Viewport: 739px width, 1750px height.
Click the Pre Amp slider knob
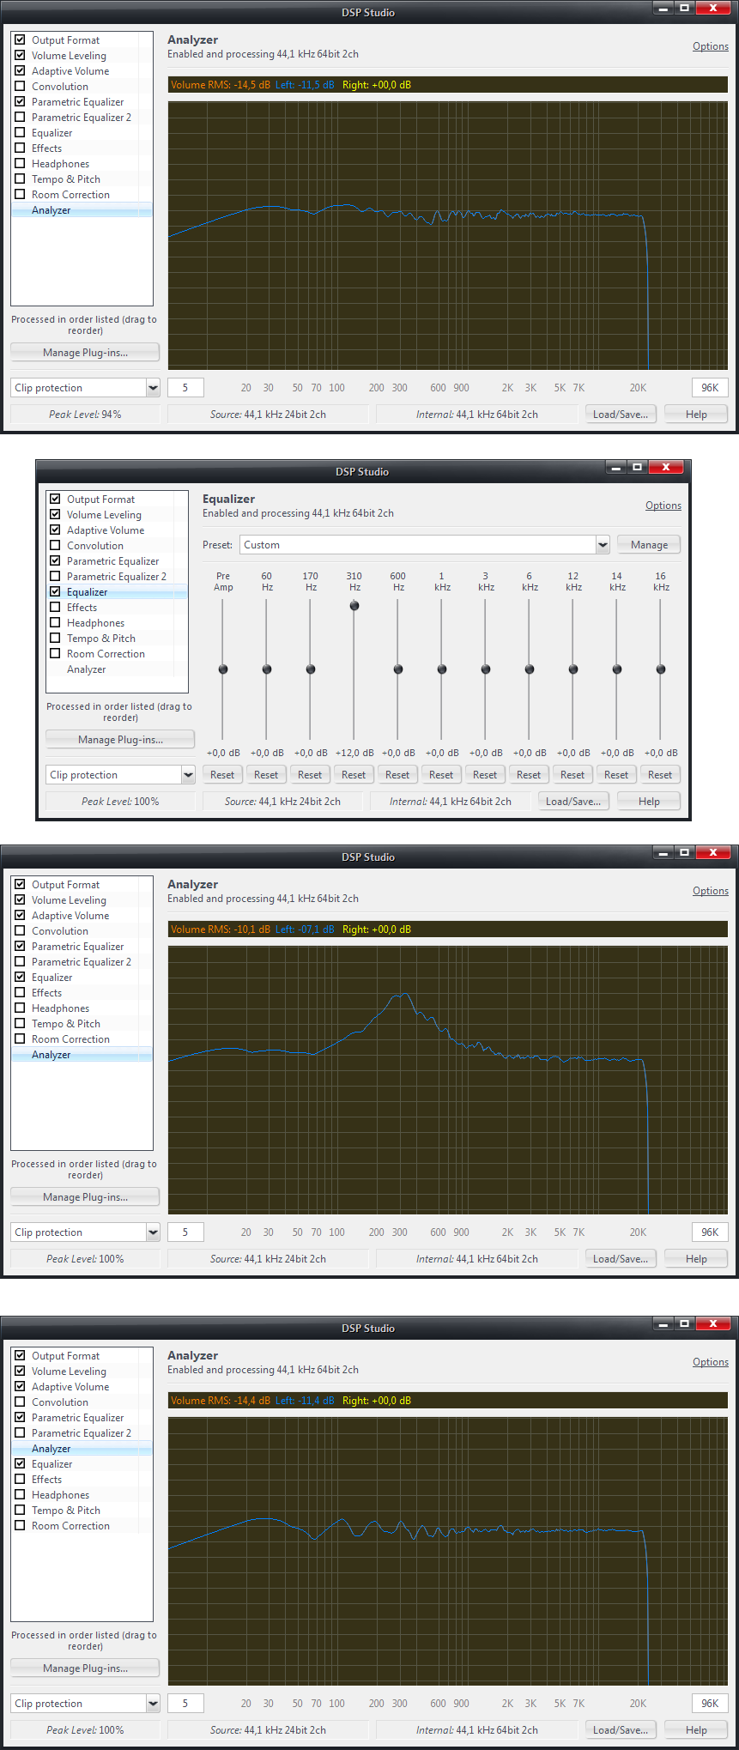pos(223,669)
